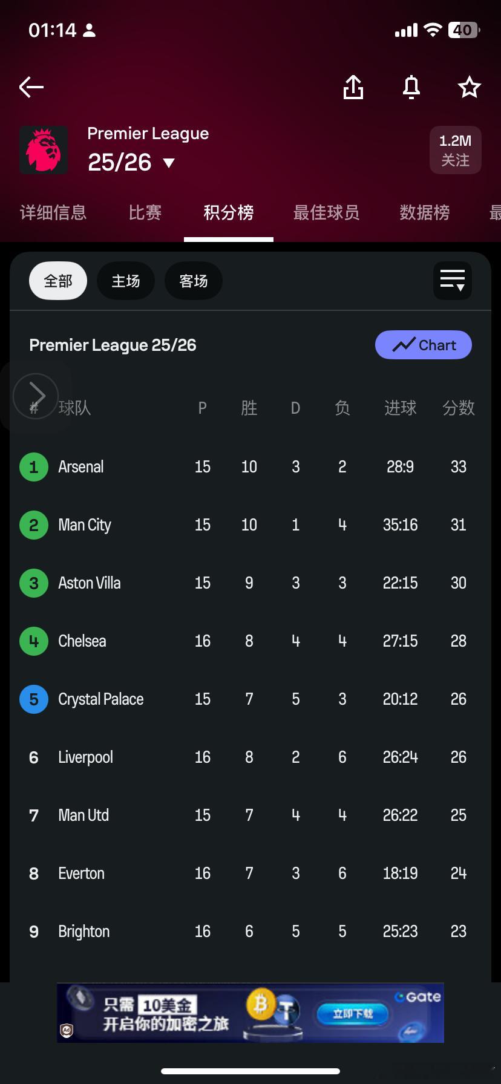Tap the back arrow icon
This screenshot has height=1084, width=501.
point(31,87)
